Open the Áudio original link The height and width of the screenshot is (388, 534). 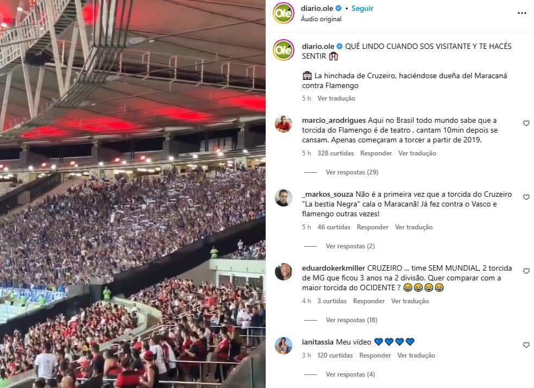point(321,19)
